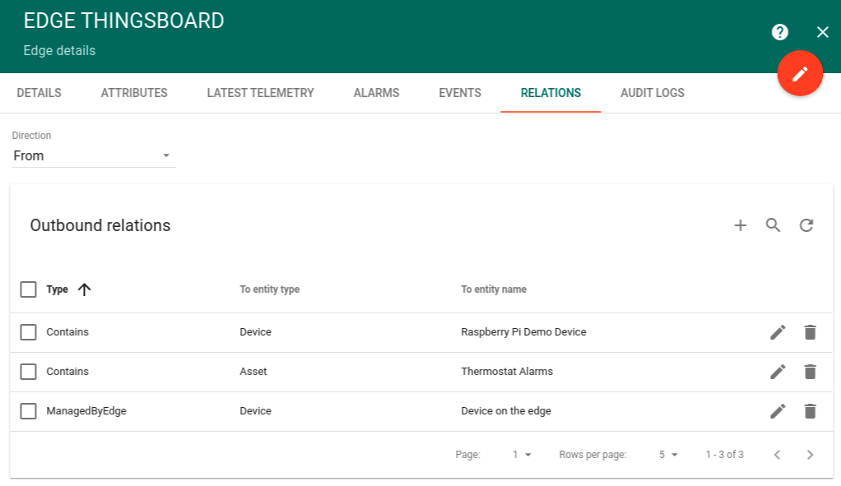Close the Edge details panel
This screenshot has width=841, height=486.
[x=822, y=32]
